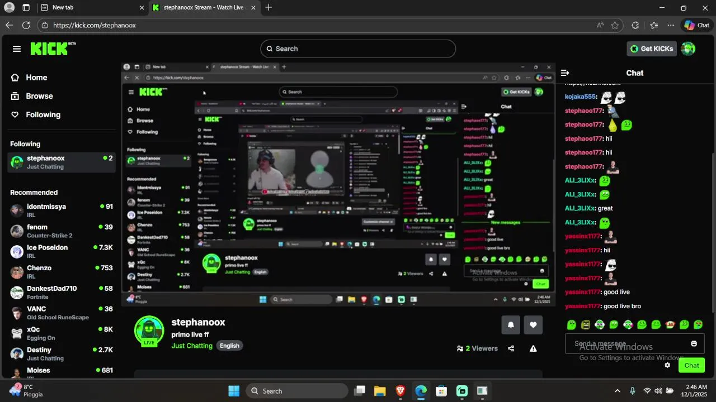
Task: Open browser extensions icon
Action: [x=635, y=25]
